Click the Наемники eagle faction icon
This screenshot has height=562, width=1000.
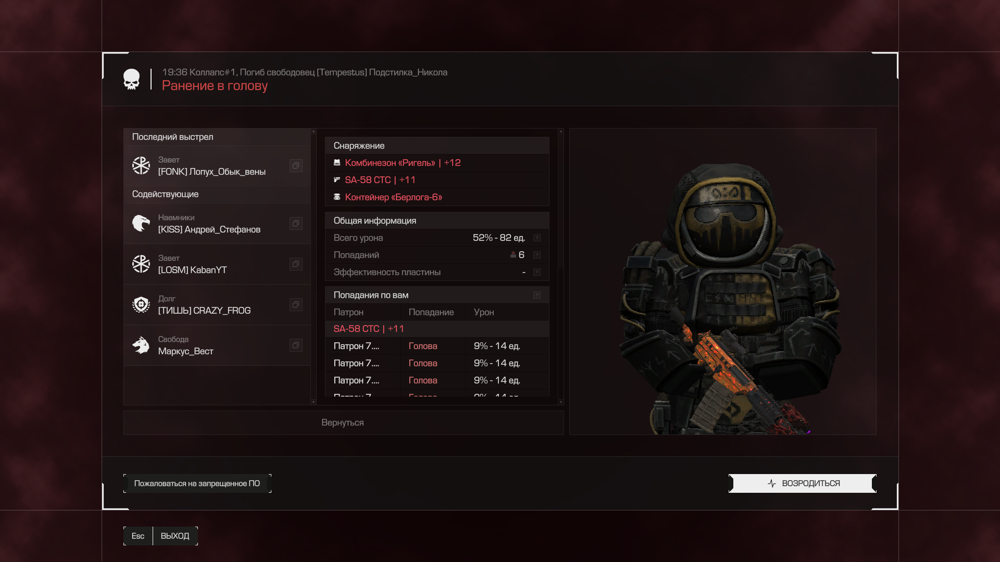[x=141, y=223]
